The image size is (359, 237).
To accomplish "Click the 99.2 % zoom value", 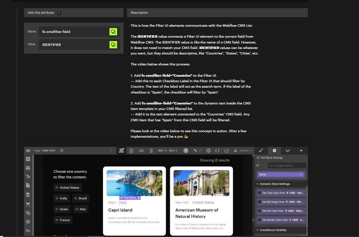I will (x=173, y=151).
